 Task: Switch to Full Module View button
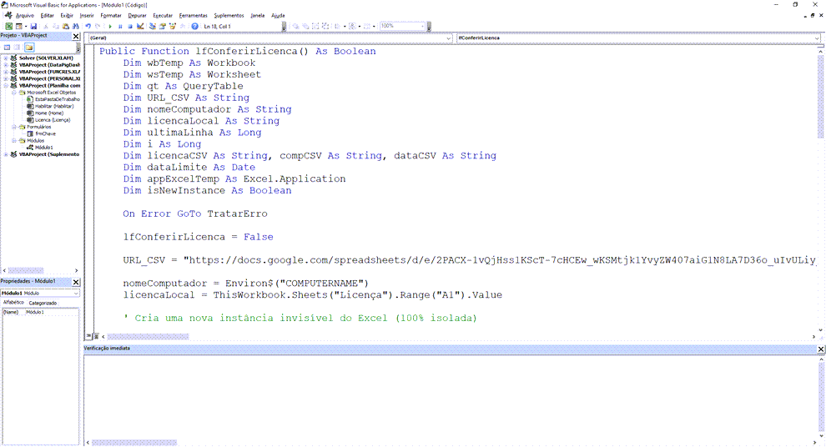[x=94, y=335]
